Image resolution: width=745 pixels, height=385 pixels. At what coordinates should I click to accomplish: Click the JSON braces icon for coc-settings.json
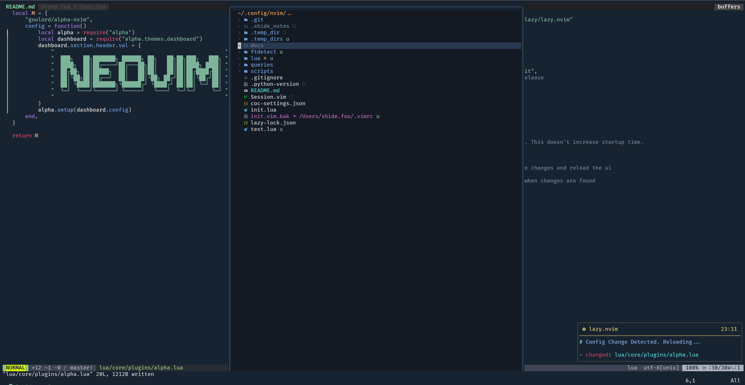tap(246, 103)
